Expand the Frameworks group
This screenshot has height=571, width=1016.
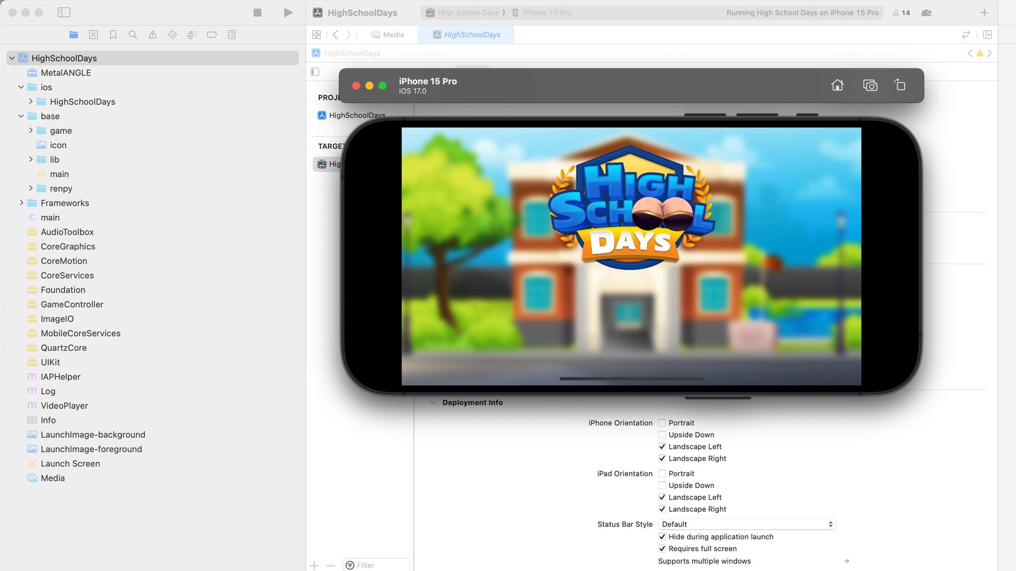coord(21,203)
